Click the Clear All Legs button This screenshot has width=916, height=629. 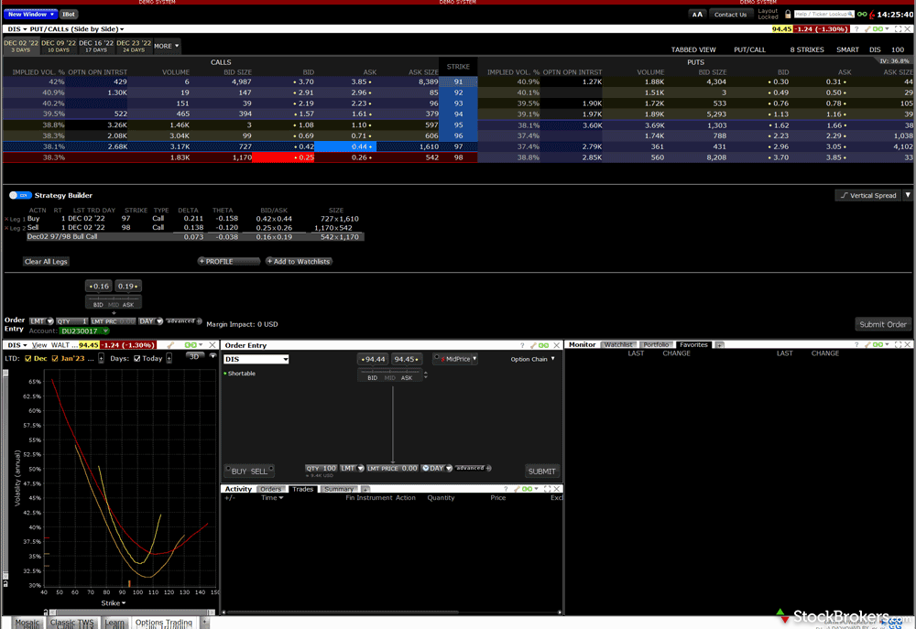pyautogui.click(x=46, y=262)
